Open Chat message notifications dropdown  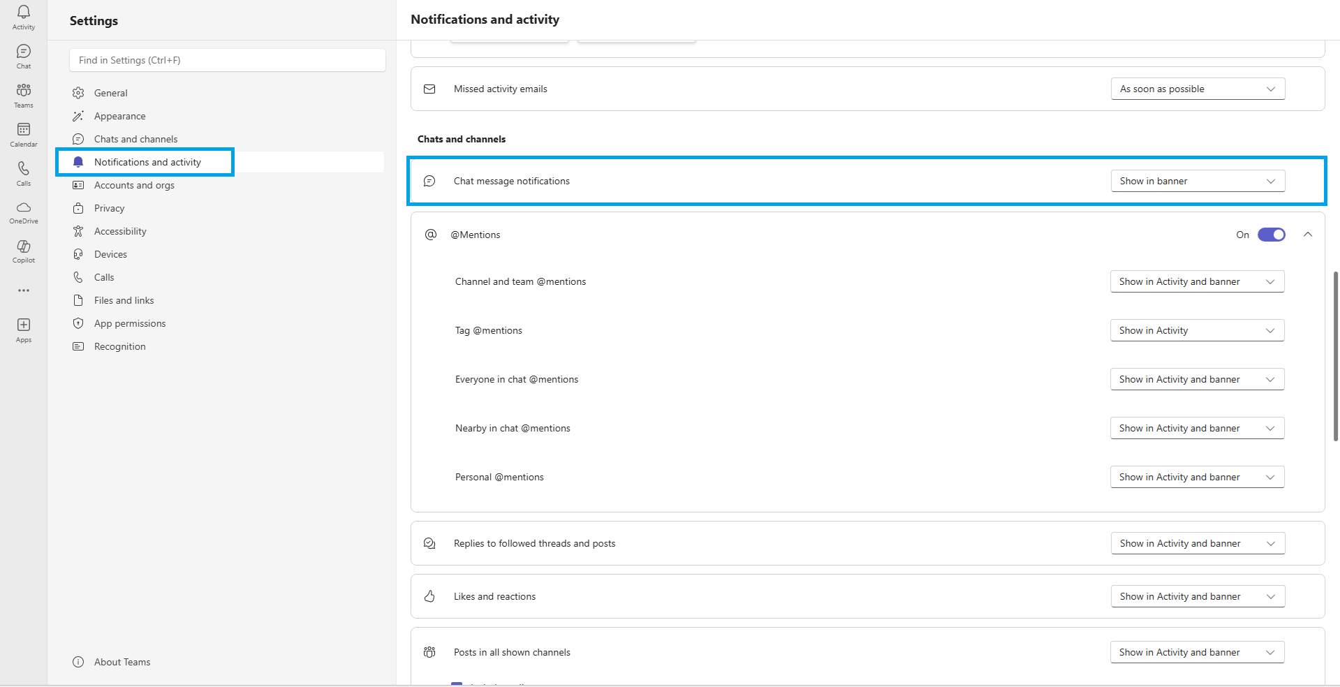(1198, 181)
